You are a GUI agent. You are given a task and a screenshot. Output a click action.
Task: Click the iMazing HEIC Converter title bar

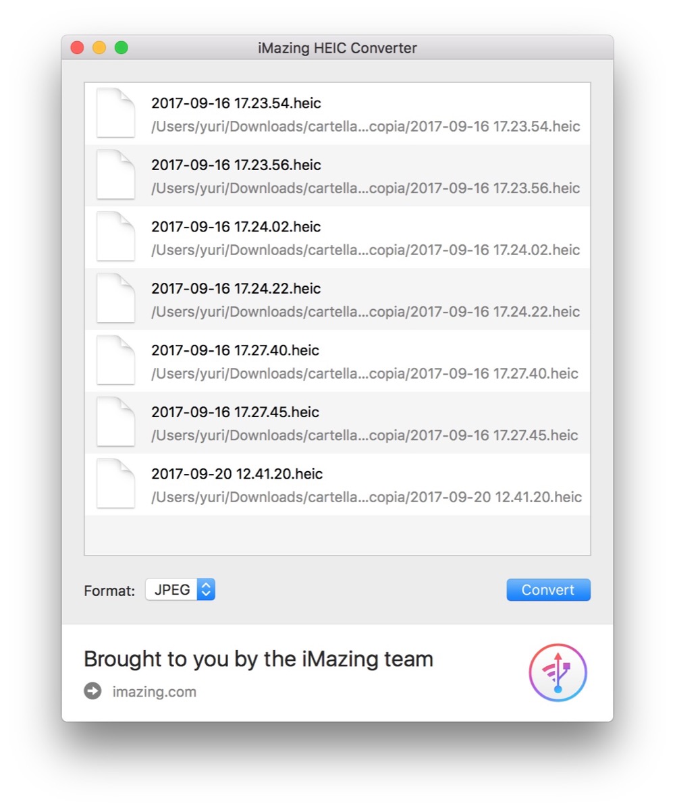click(337, 48)
